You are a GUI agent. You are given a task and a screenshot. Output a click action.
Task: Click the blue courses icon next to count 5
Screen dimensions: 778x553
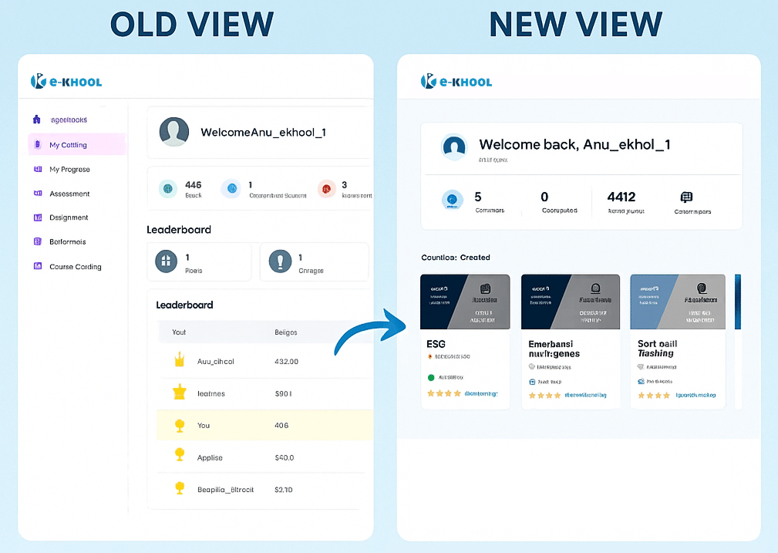tap(453, 201)
